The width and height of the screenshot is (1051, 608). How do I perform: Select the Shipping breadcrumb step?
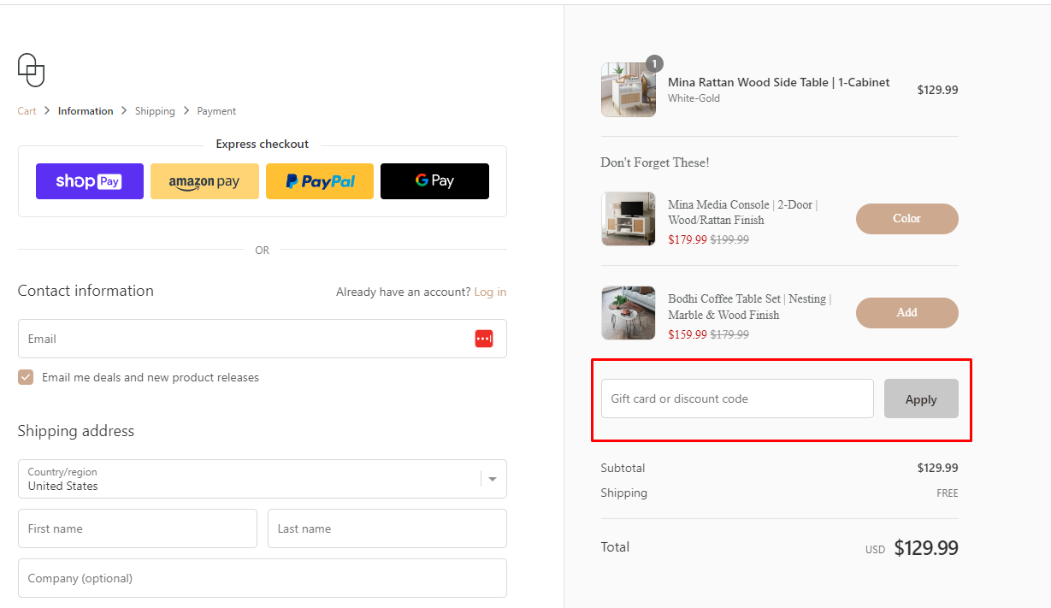click(x=155, y=111)
